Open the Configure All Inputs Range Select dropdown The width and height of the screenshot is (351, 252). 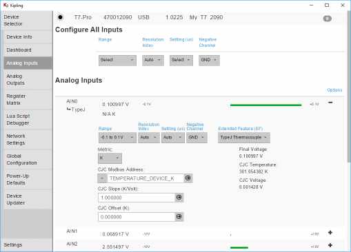pyautogui.click(x=117, y=61)
